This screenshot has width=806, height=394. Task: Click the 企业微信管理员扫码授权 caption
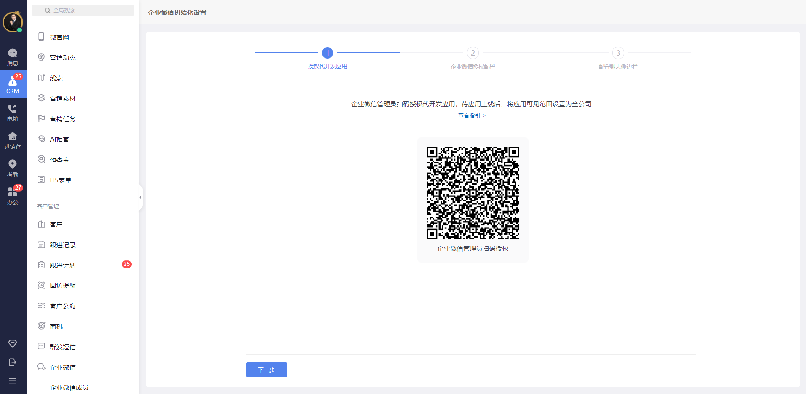[473, 249]
